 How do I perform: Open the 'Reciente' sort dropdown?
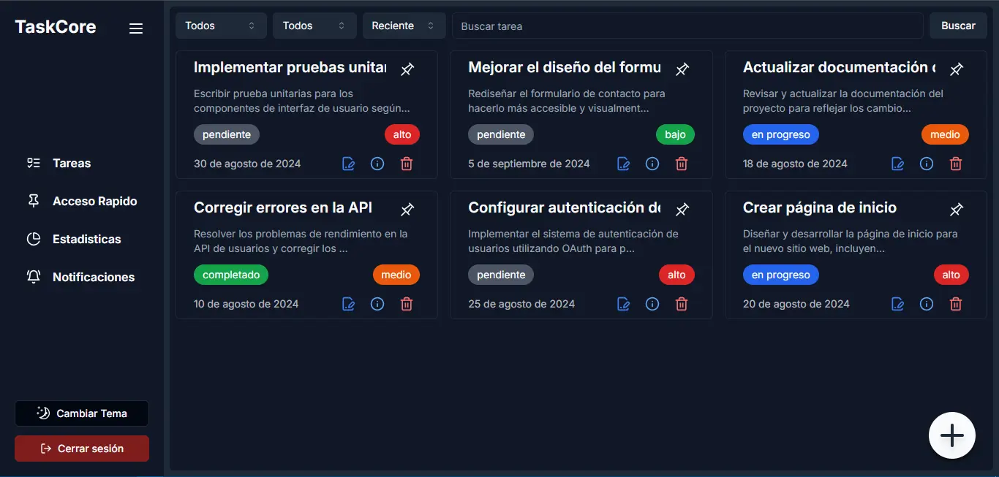404,25
